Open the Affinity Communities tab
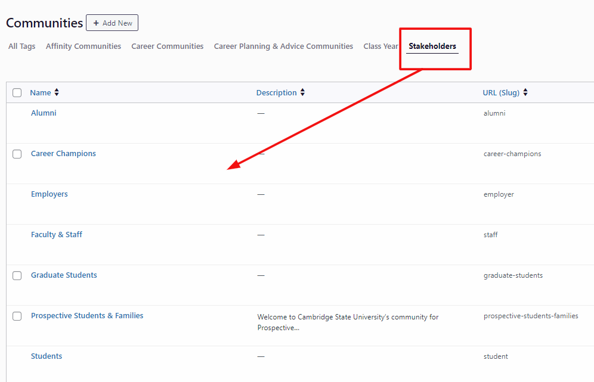This screenshot has height=382, width=594. [83, 46]
